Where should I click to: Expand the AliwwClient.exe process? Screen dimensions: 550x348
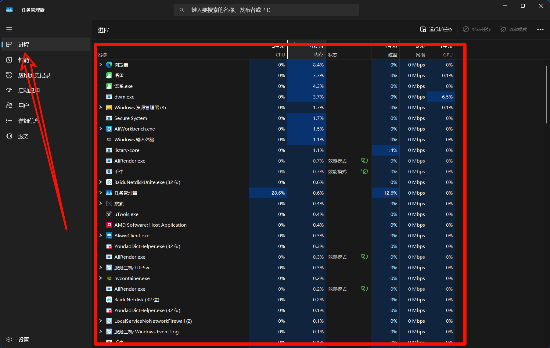pyautogui.click(x=100, y=235)
